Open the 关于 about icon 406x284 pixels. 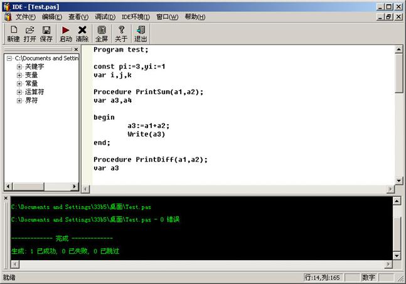click(121, 34)
